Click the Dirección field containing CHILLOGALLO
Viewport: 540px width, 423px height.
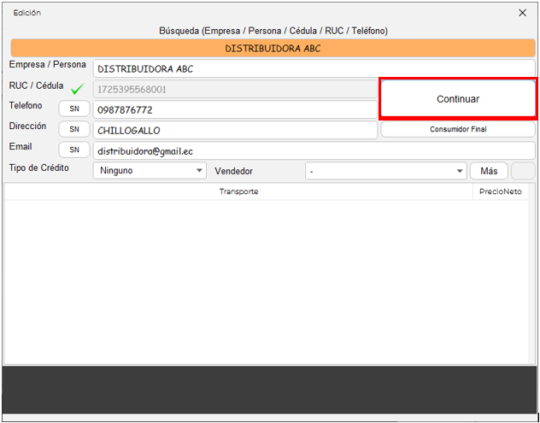click(234, 130)
